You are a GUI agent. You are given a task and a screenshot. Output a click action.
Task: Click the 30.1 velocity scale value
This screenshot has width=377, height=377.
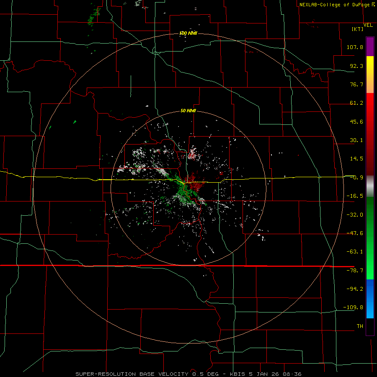(356, 140)
